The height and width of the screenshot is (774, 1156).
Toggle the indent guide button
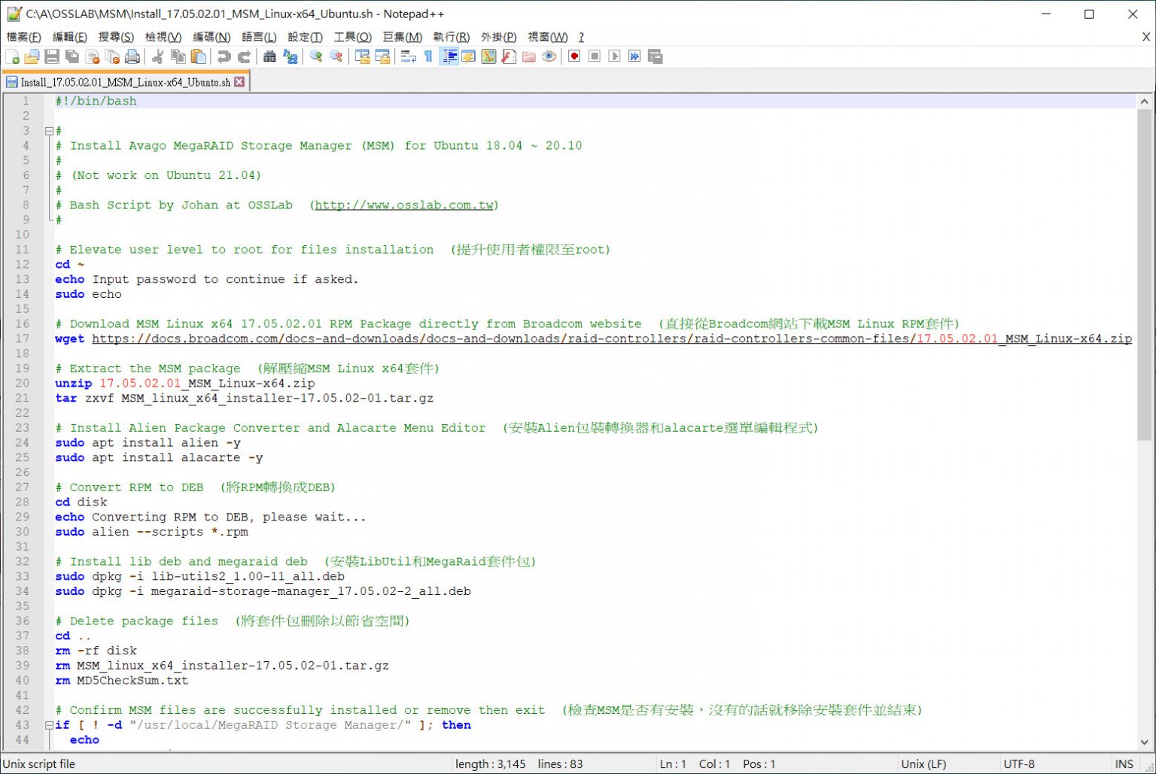[449, 57]
